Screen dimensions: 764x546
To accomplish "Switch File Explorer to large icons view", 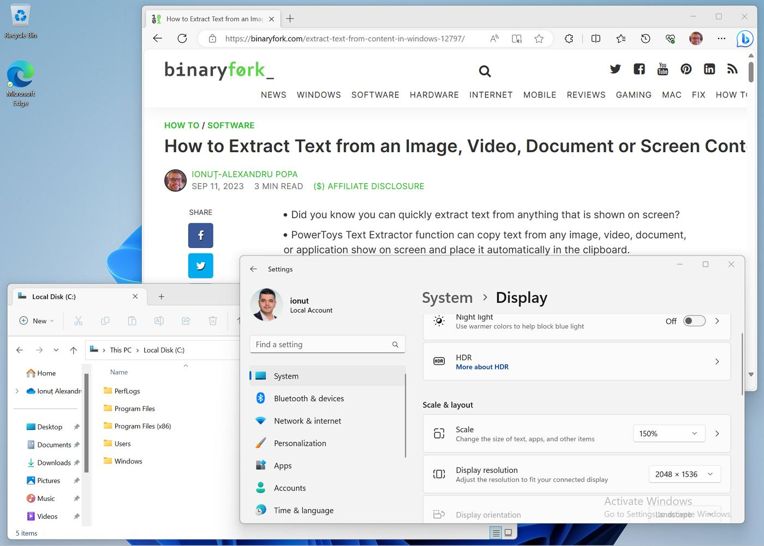I will [508, 532].
